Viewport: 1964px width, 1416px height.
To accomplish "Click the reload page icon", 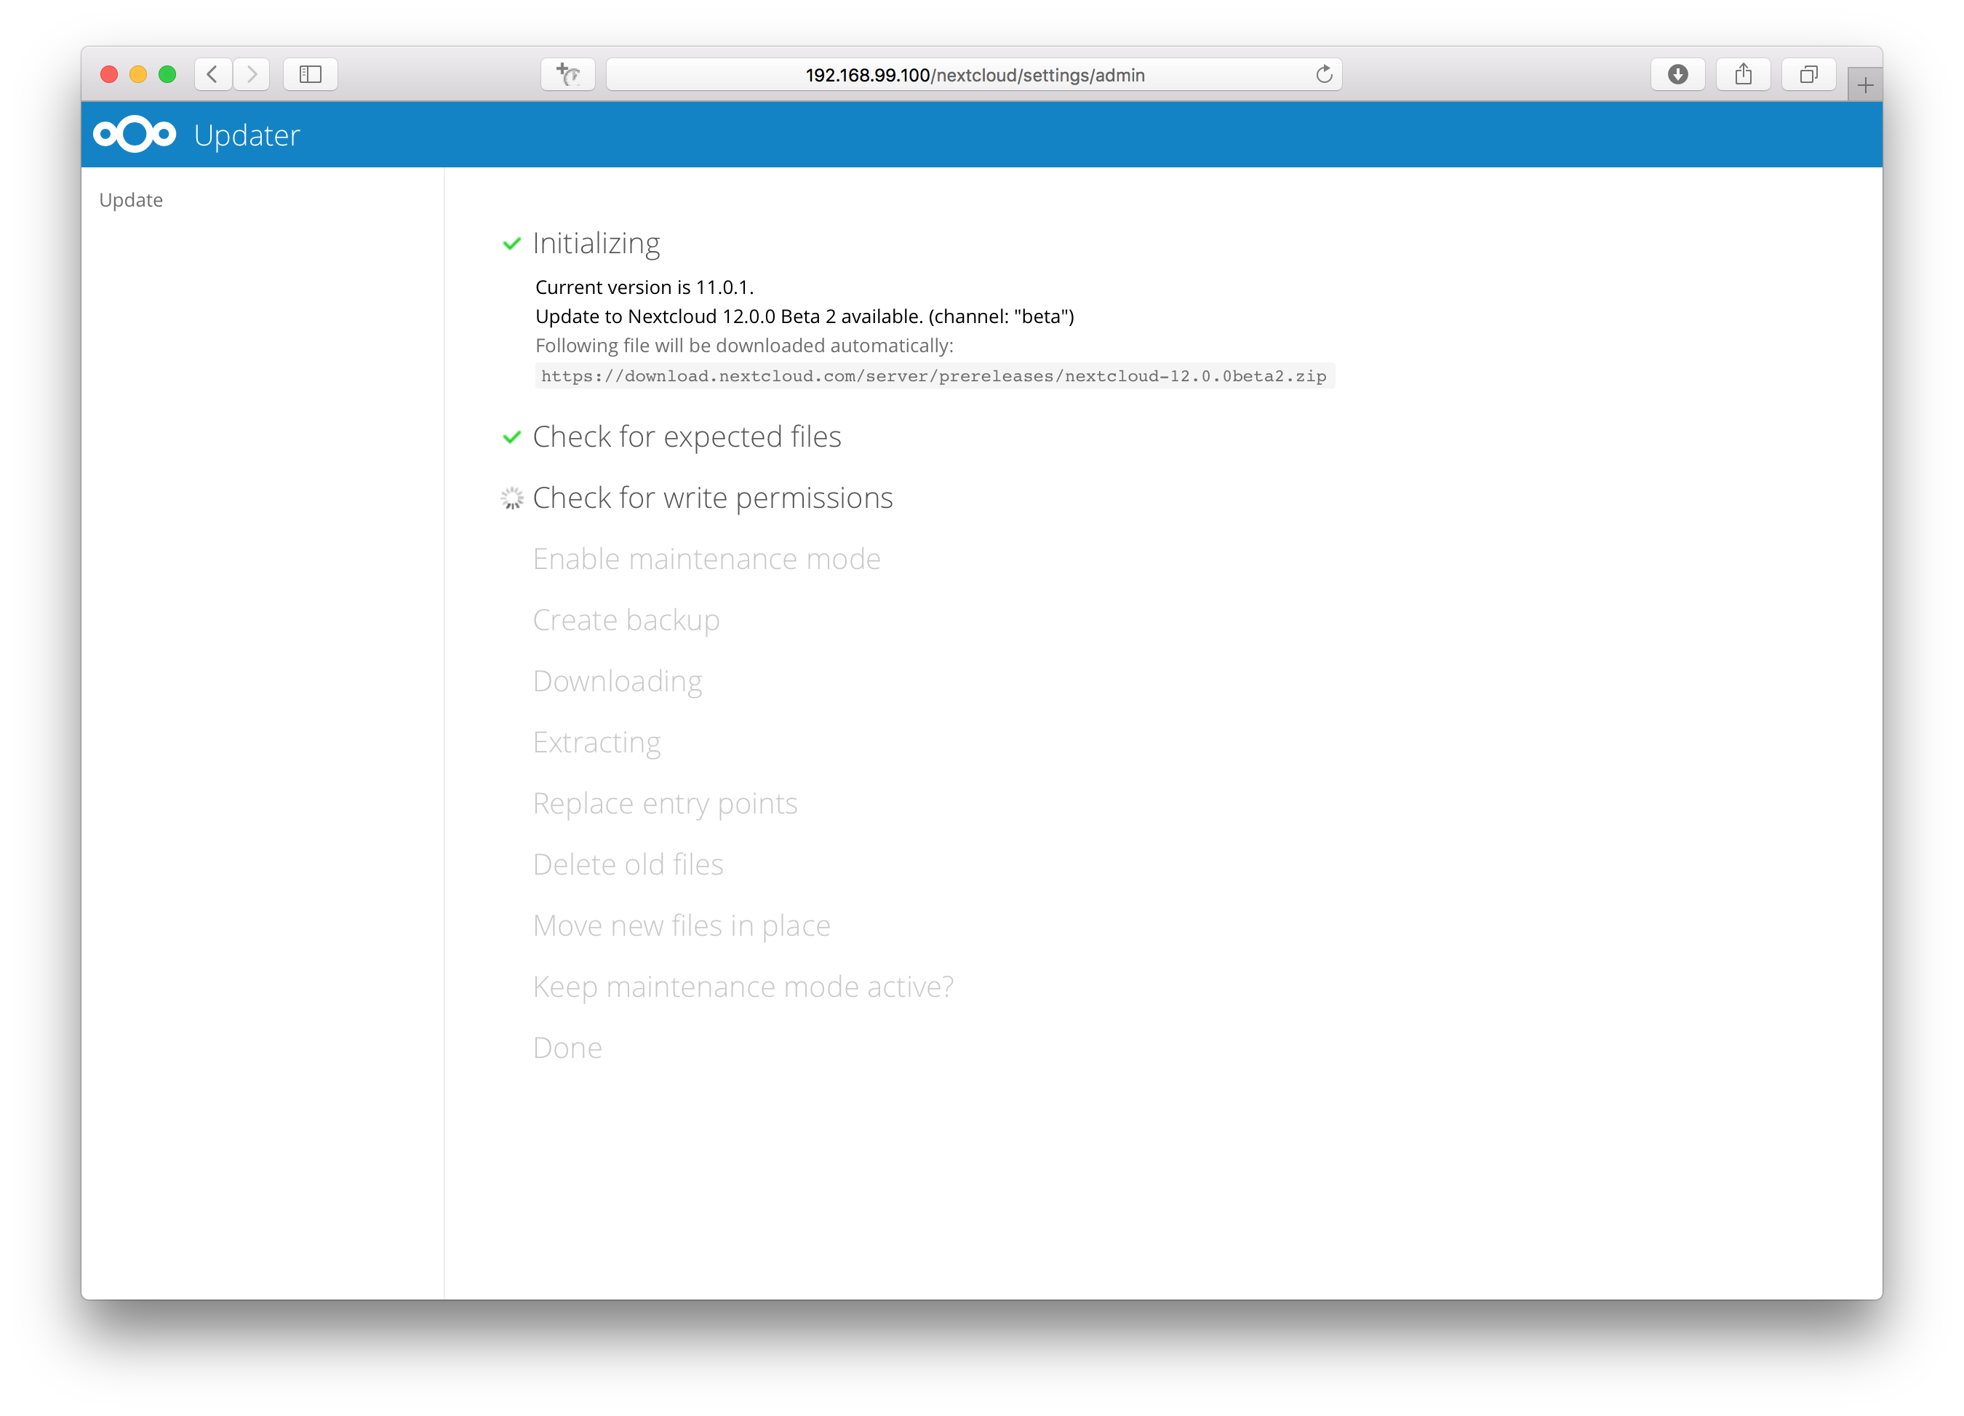I will point(1325,73).
